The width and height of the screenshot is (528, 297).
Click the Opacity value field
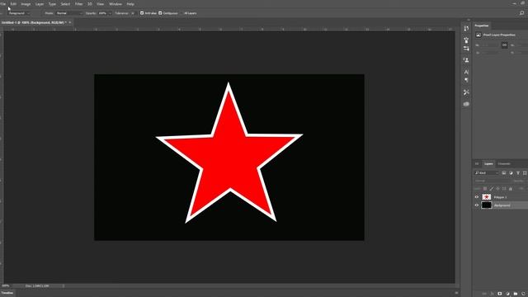(x=102, y=13)
